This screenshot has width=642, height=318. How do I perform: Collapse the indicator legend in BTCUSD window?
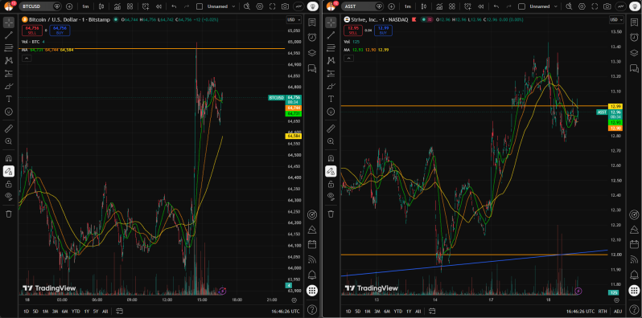[x=27, y=59]
